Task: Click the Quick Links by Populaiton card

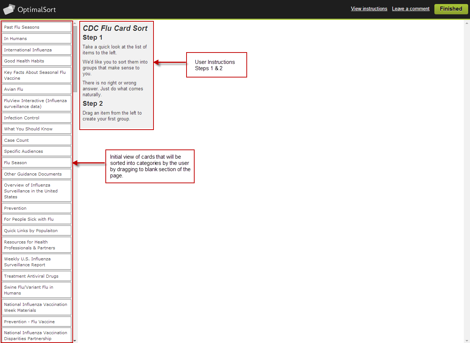Action: pos(36,231)
